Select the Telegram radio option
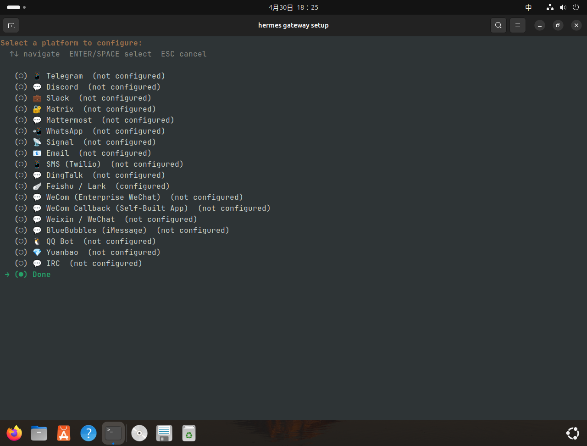587x446 pixels. click(x=21, y=76)
